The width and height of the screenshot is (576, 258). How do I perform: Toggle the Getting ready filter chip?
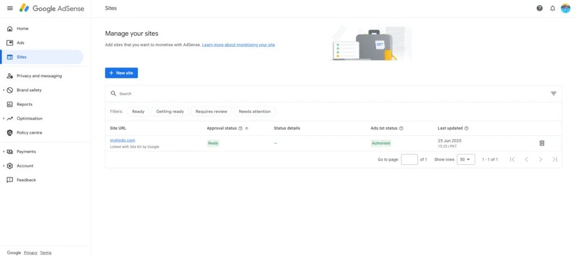click(170, 112)
